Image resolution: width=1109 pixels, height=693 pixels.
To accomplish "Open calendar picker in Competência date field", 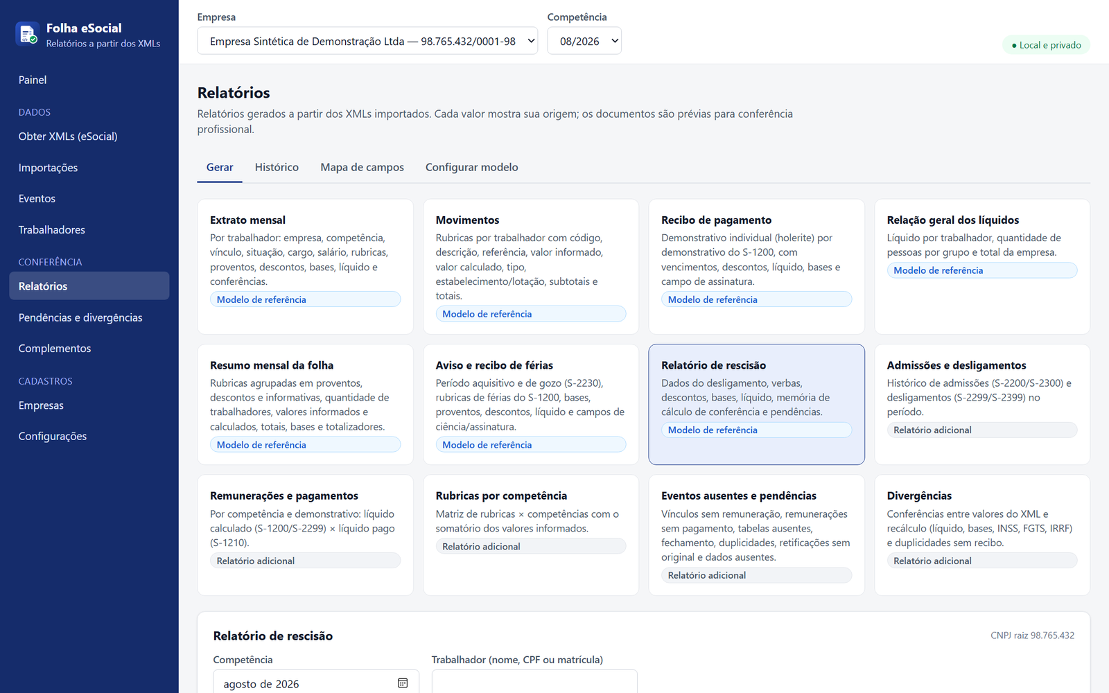I will (403, 683).
